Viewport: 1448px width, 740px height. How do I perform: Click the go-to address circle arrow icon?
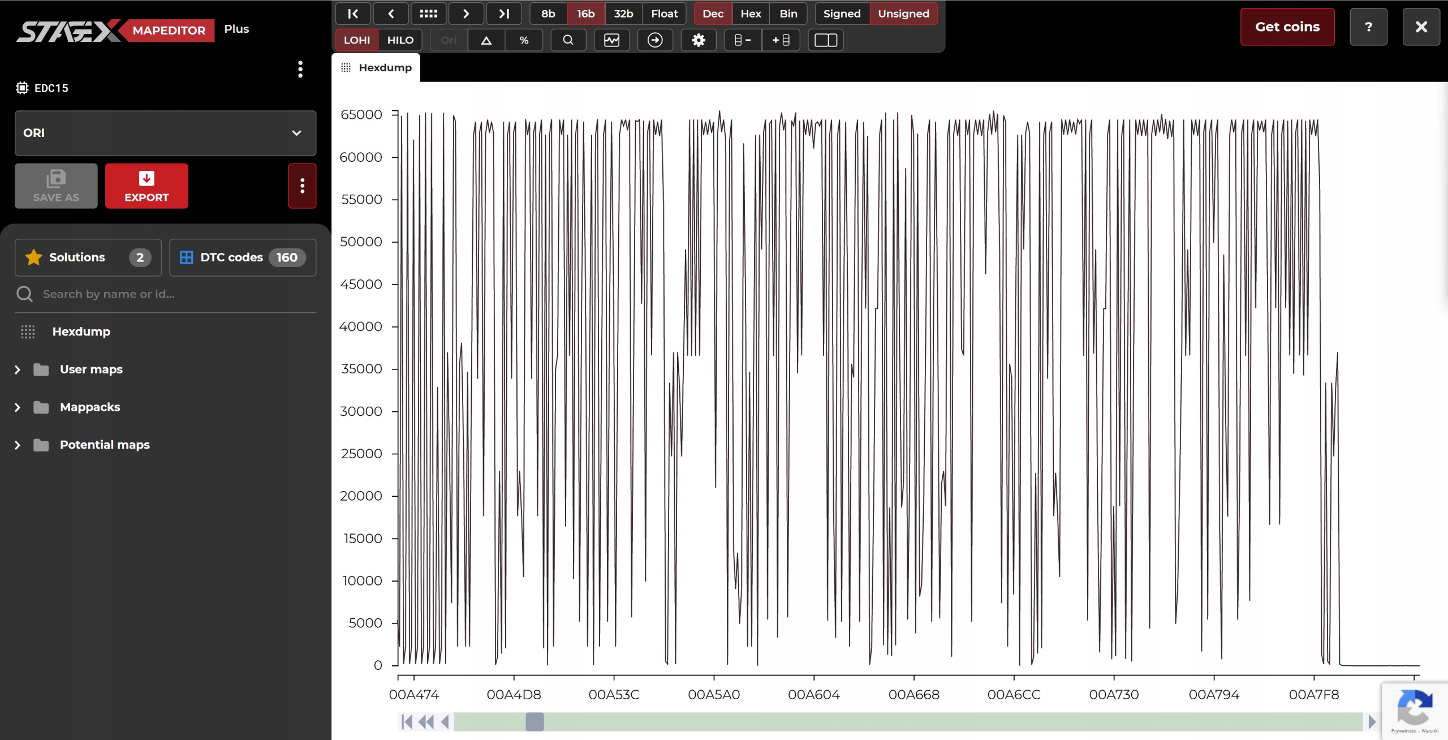[x=654, y=40]
